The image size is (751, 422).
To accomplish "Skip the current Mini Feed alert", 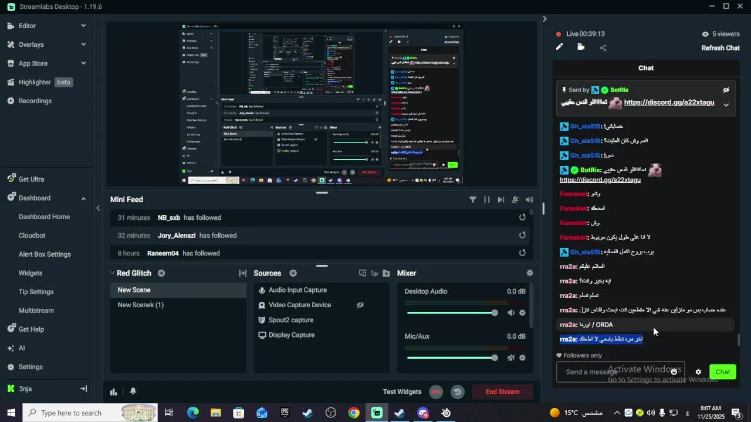I will click(x=501, y=200).
